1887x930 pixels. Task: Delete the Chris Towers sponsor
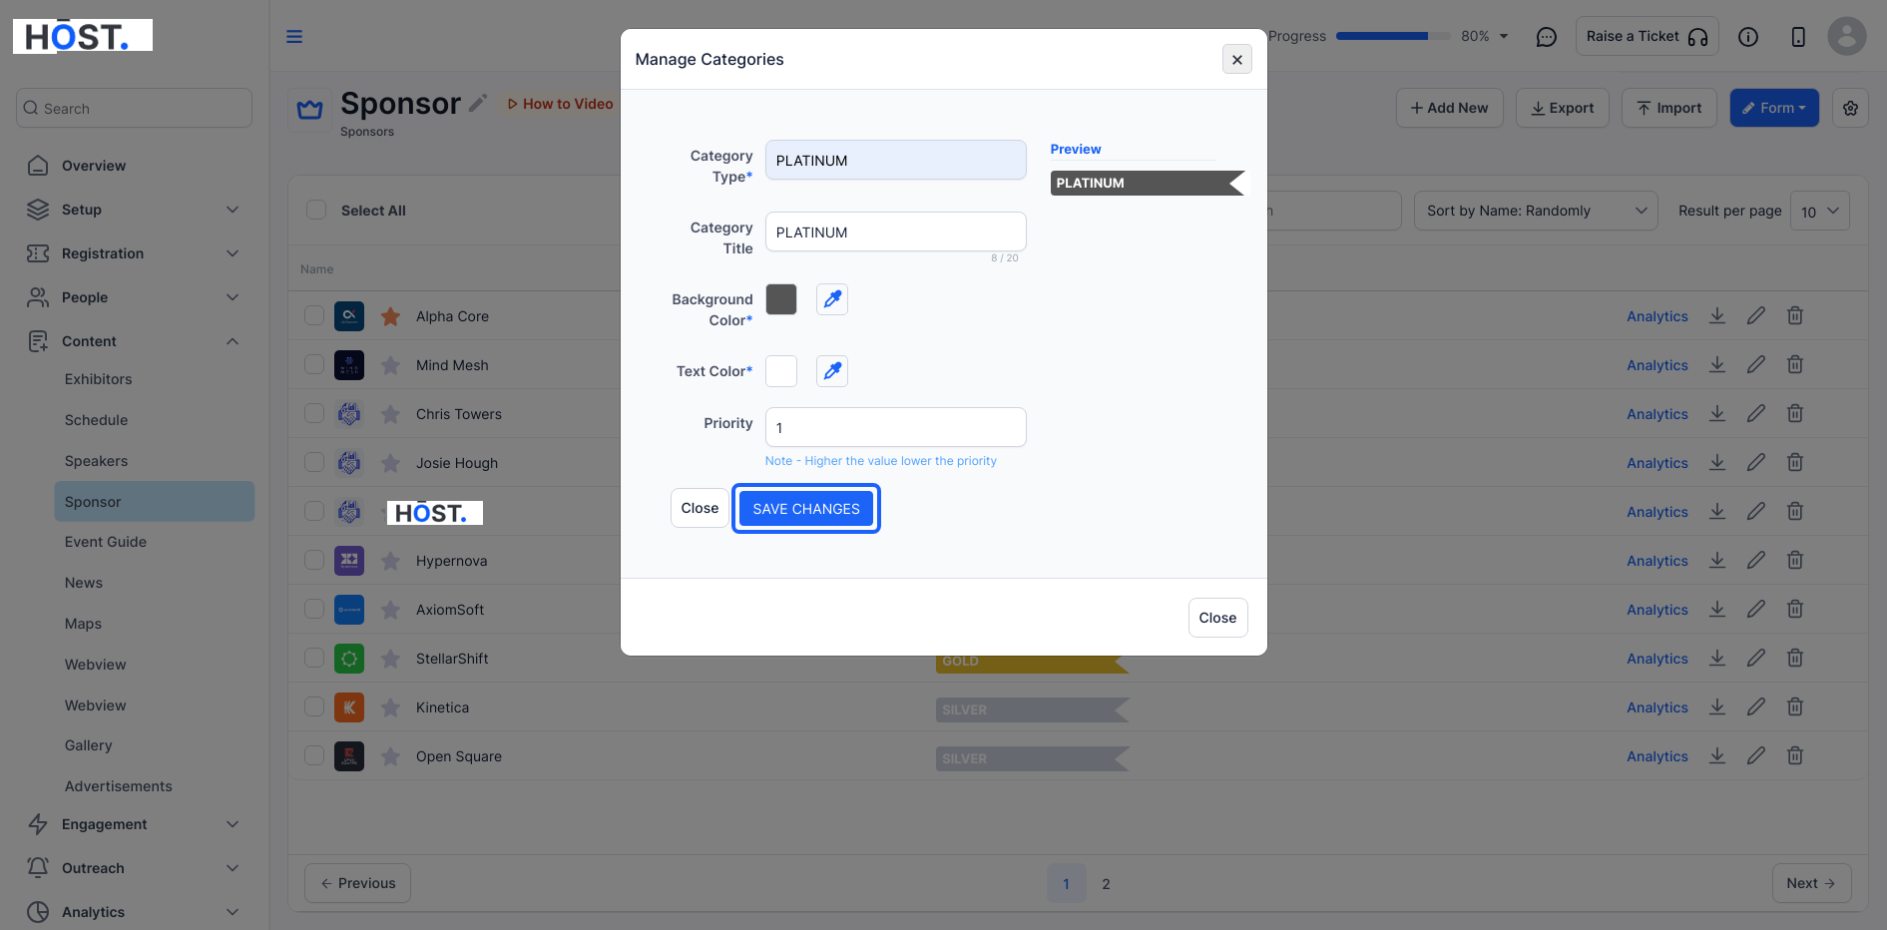pyautogui.click(x=1795, y=414)
